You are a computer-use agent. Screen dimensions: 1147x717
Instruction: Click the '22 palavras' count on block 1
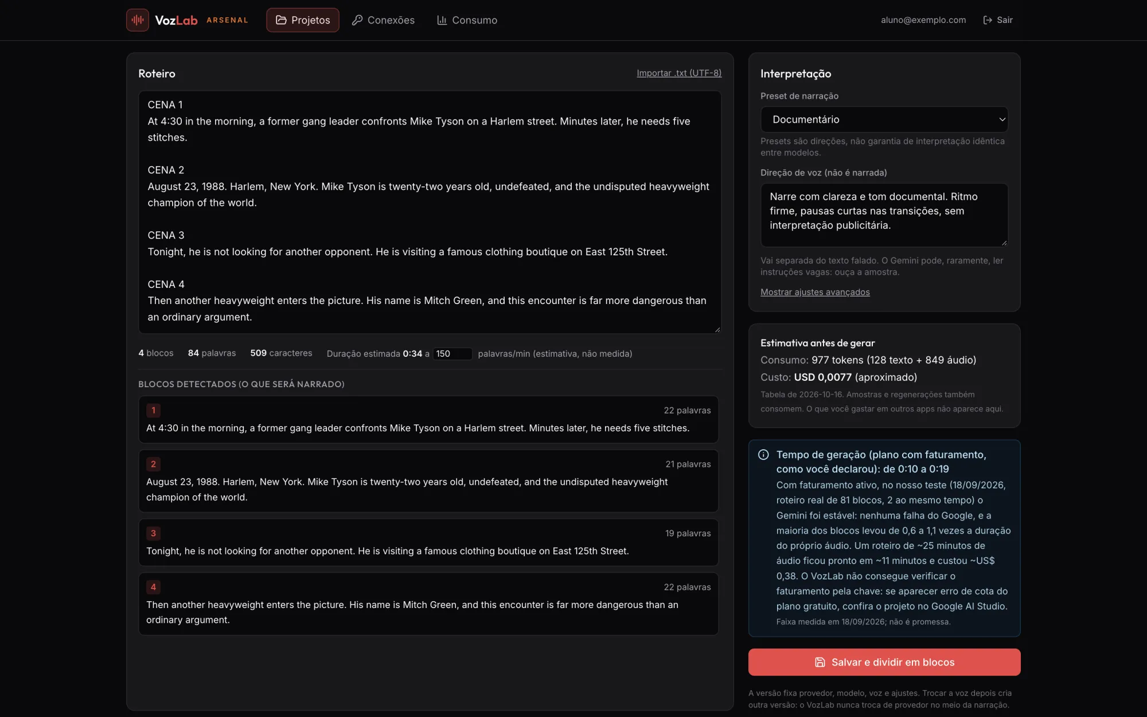[687, 410]
